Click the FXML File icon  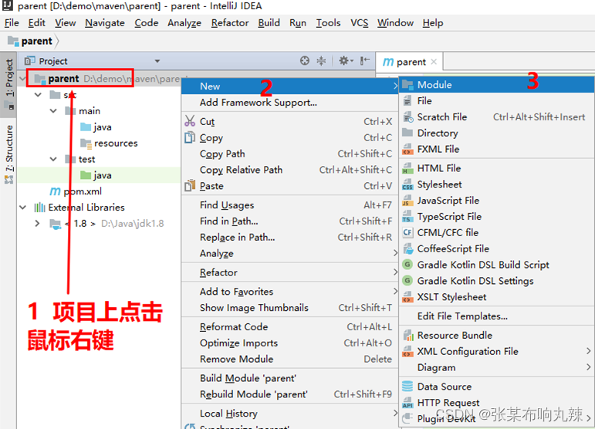pyautogui.click(x=407, y=149)
